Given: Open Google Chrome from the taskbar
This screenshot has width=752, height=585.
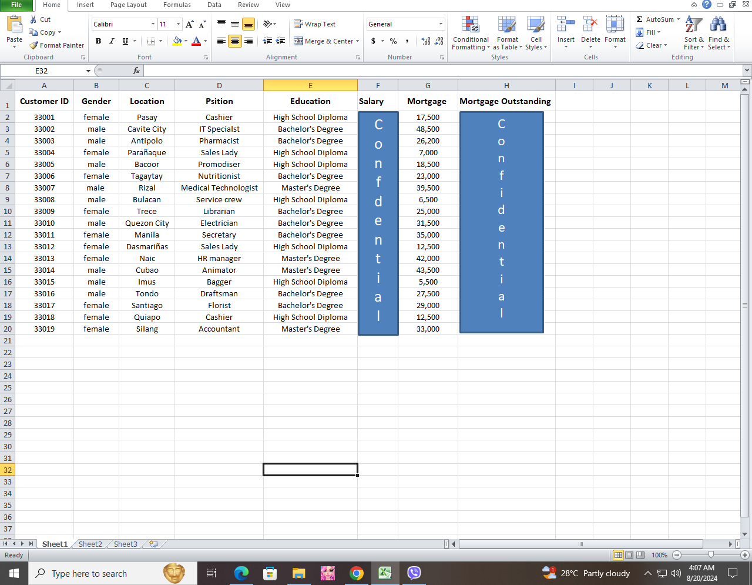Looking at the screenshot, I should (356, 573).
